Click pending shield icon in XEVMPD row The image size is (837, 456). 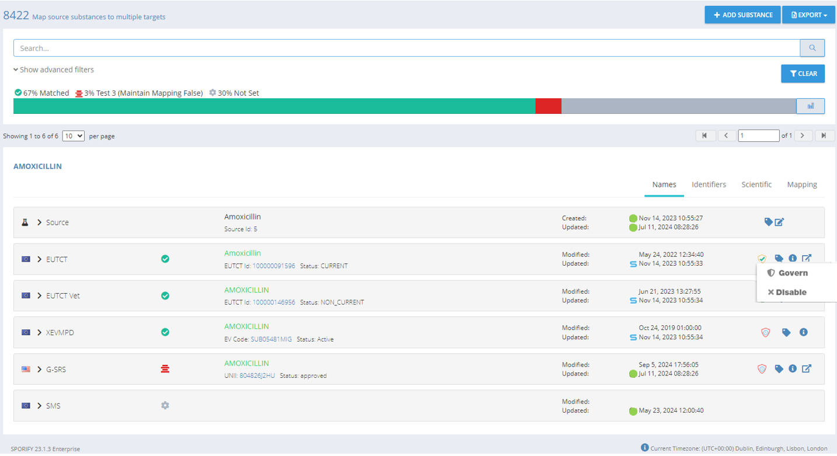pos(765,332)
